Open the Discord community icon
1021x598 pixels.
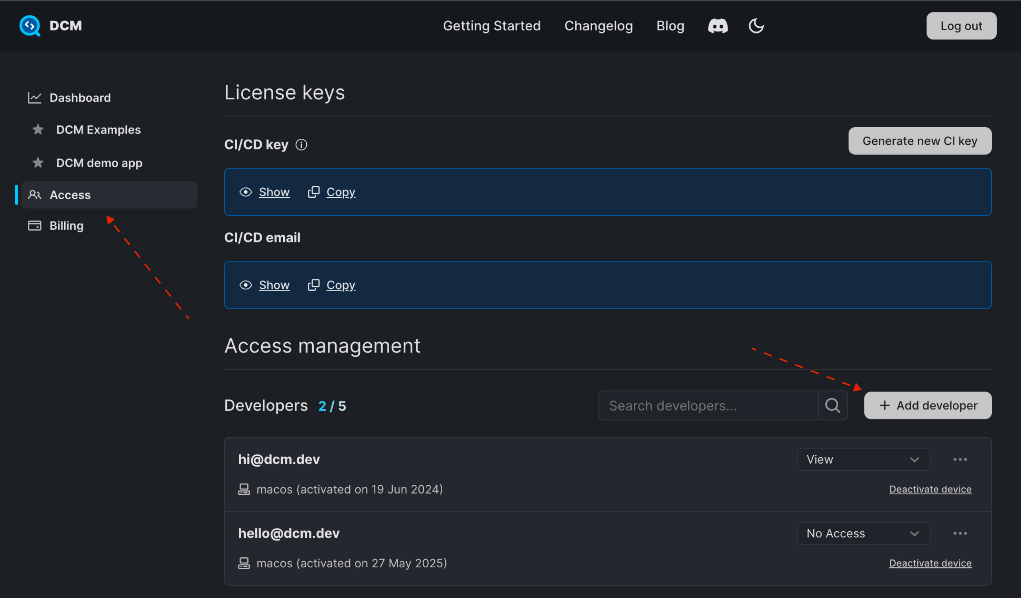(717, 26)
